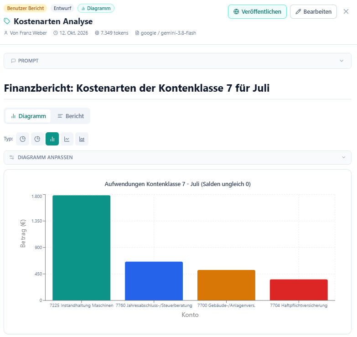Click the speech bubble icon beside PROMPT
This screenshot has height=337, width=357.
(13, 61)
